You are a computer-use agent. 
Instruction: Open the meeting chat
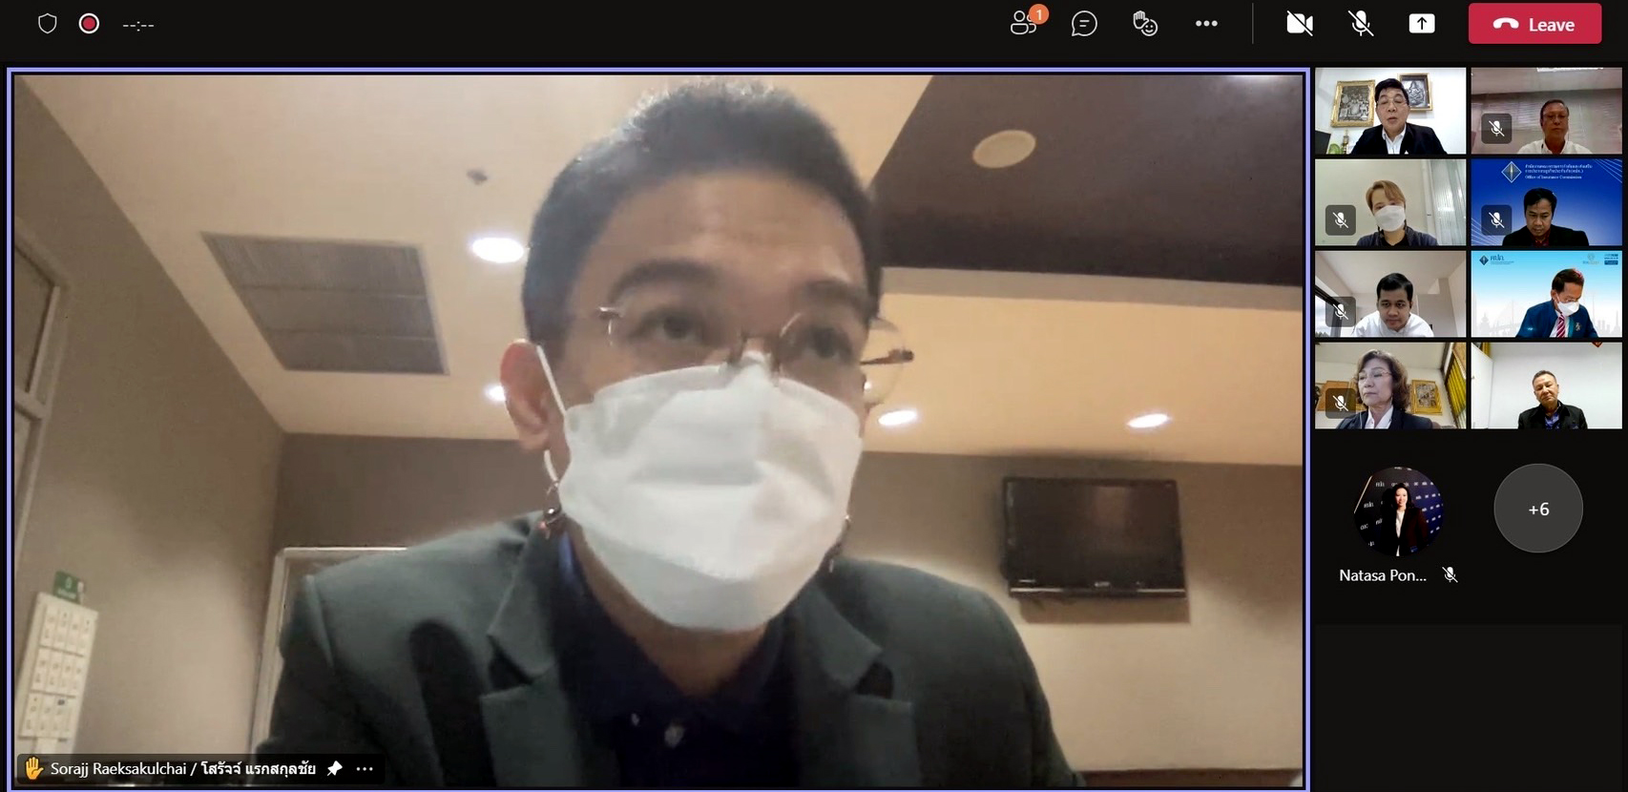pyautogui.click(x=1084, y=24)
